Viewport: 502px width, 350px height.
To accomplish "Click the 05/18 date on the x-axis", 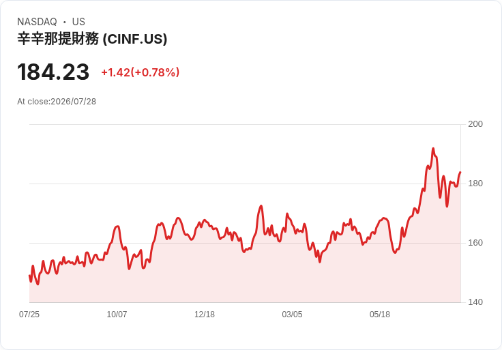I will click(380, 315).
